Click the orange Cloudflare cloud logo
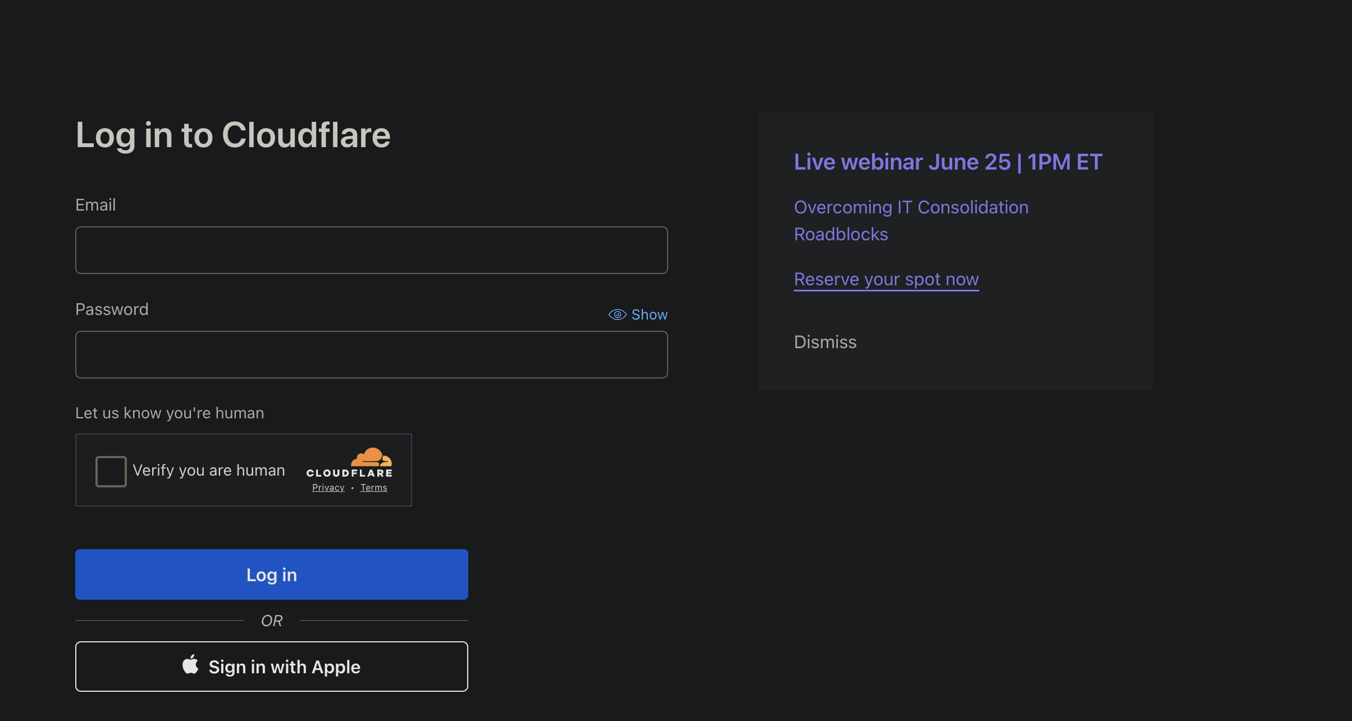 pyautogui.click(x=371, y=457)
